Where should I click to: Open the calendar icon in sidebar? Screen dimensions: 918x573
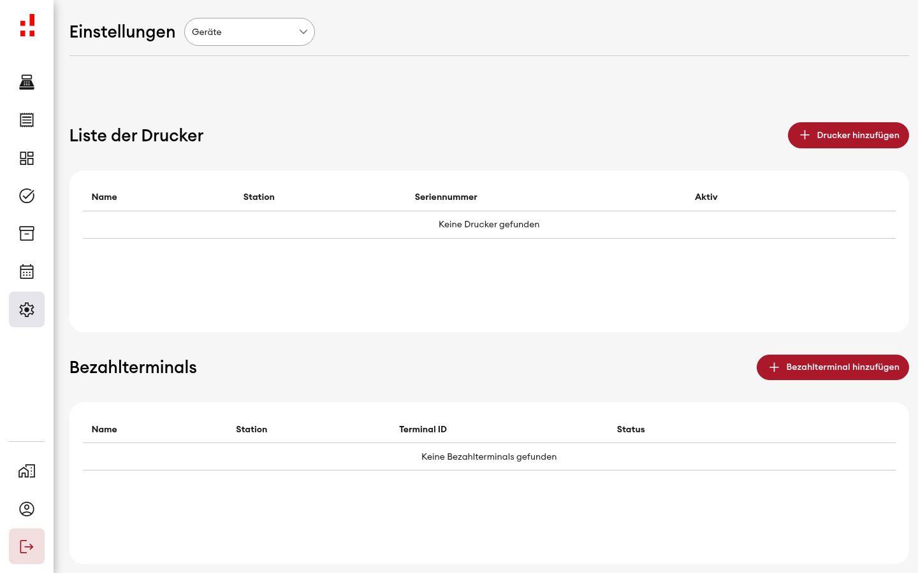(x=27, y=272)
